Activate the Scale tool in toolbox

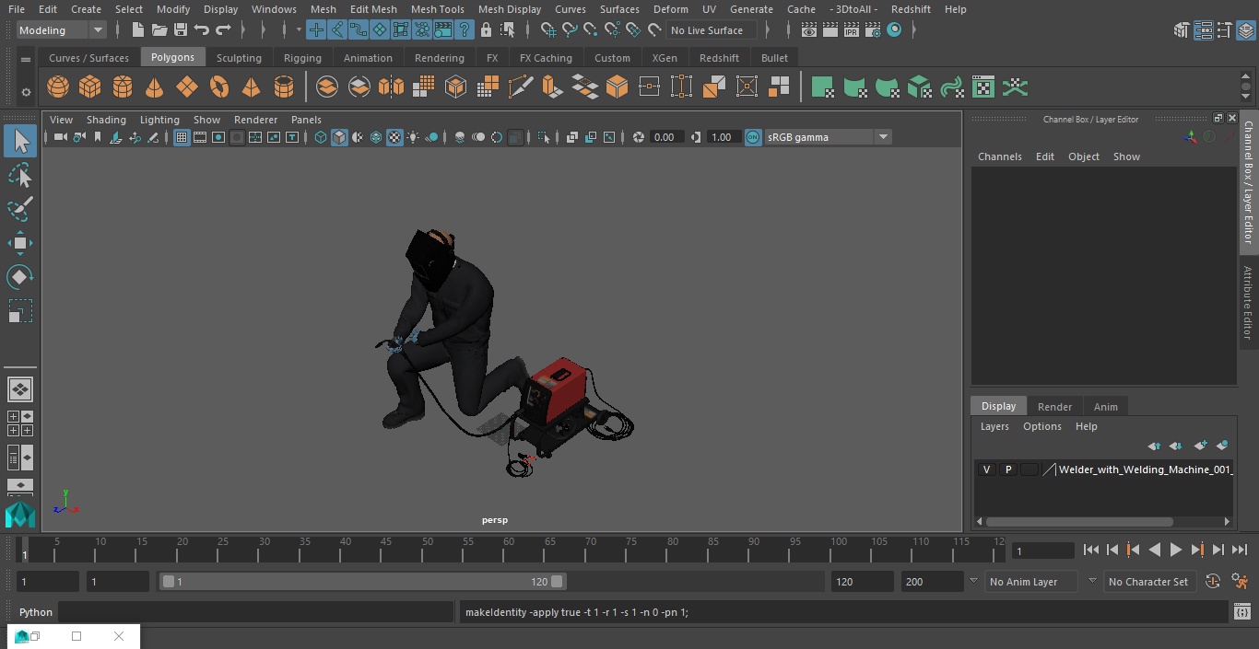(x=20, y=311)
